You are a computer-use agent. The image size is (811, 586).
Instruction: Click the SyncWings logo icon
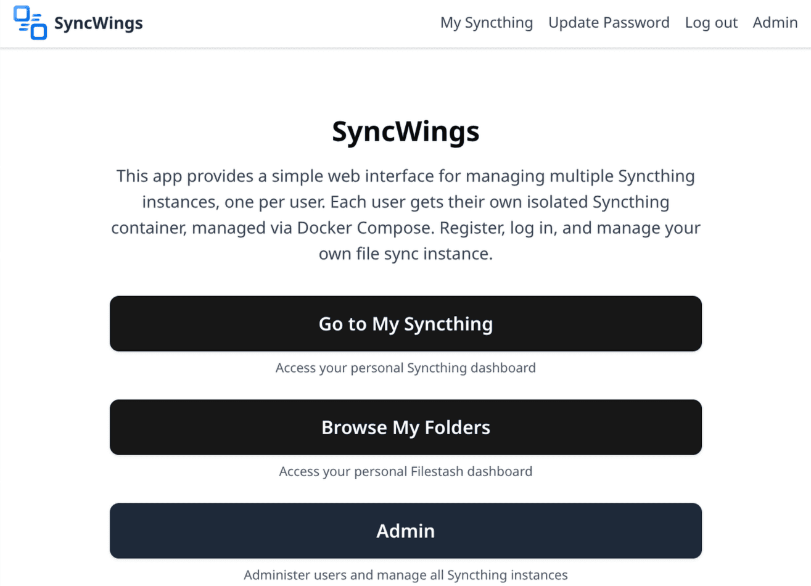[x=30, y=23]
